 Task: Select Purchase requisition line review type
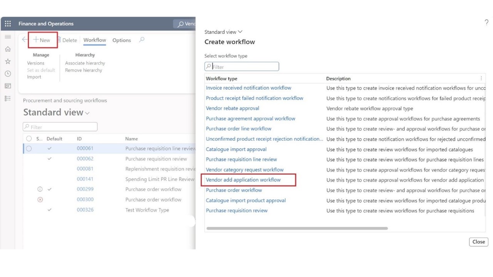[241, 159]
